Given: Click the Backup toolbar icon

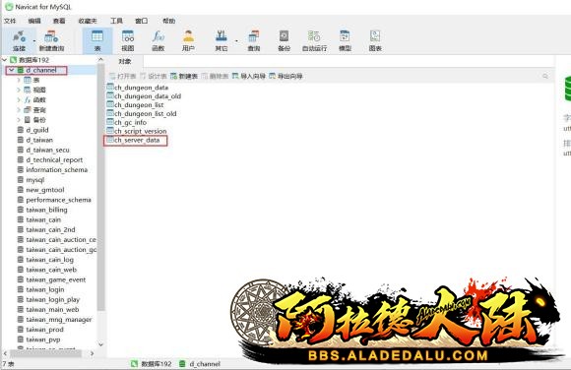Looking at the screenshot, I should coord(285,40).
